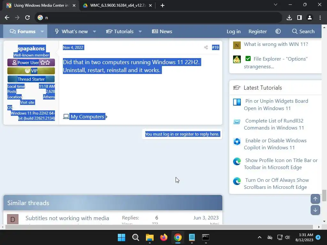Click the Register link
The width and height of the screenshot is (327, 245).
(x=258, y=32)
